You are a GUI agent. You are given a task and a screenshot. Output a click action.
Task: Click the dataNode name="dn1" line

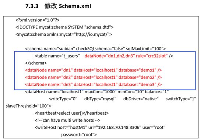point(94,70)
